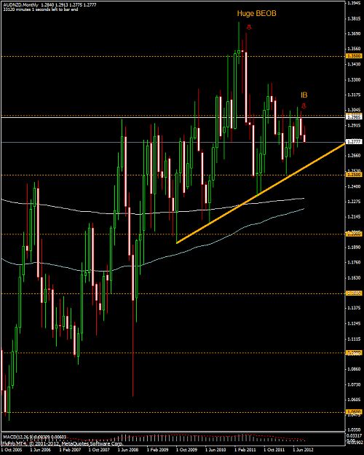Click the 1.3690 price axis value
The height and width of the screenshot is (455, 364).
(354, 33)
